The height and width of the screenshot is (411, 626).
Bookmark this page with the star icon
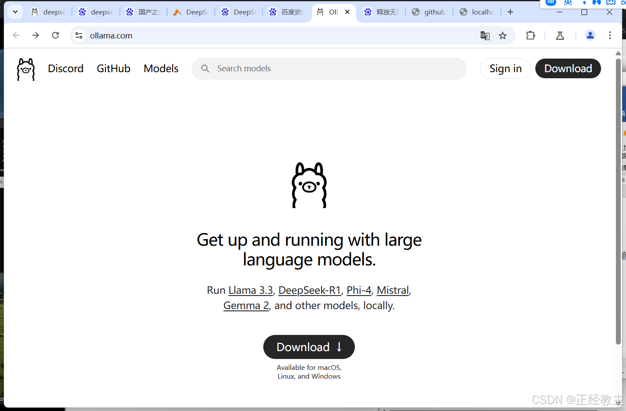[x=503, y=36]
